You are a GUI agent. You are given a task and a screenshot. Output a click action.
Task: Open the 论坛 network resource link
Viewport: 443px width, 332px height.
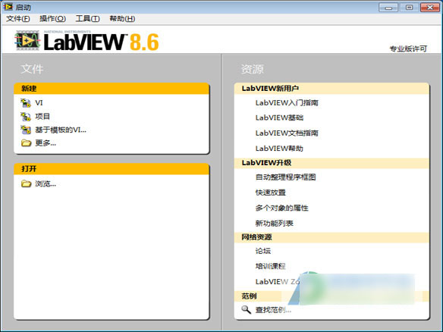click(x=263, y=251)
